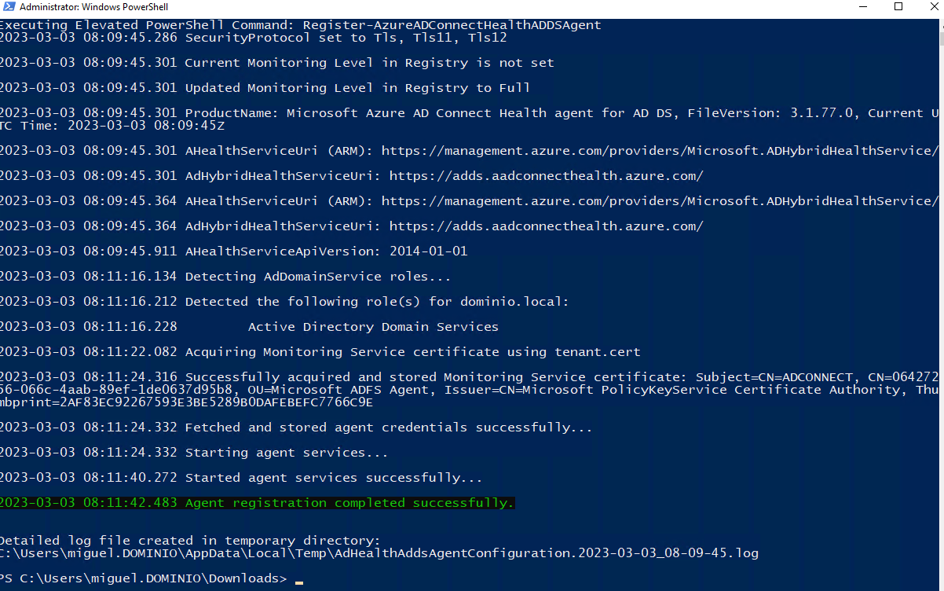The height and width of the screenshot is (591, 944).
Task: Click the 'Starting agent services...' line
Action: pos(286,453)
